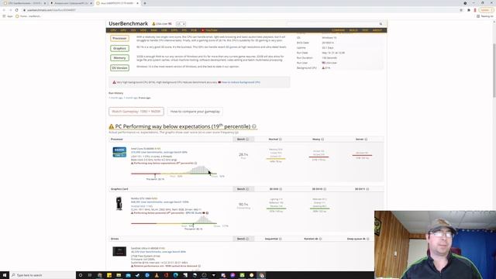Open the CPU tab in the nav bar
Viewport: 496px width, 279px height.
(x=114, y=30)
